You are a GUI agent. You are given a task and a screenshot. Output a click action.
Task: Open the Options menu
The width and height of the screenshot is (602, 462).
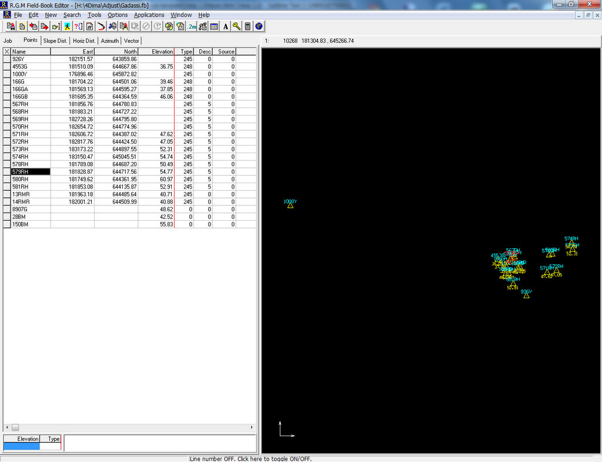pyautogui.click(x=118, y=15)
